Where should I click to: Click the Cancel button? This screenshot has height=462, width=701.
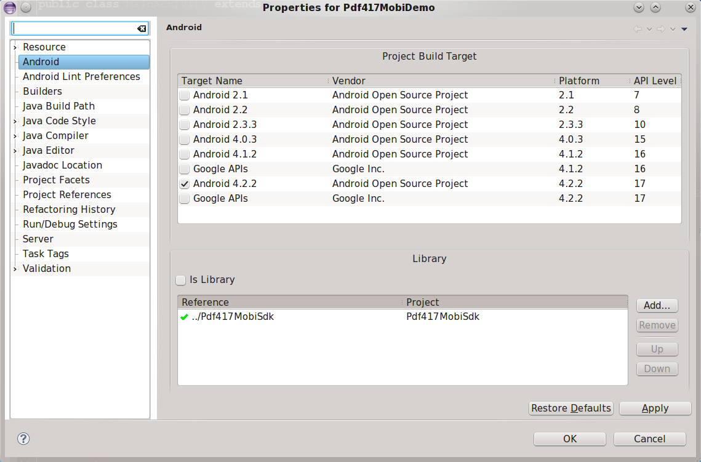tap(649, 439)
